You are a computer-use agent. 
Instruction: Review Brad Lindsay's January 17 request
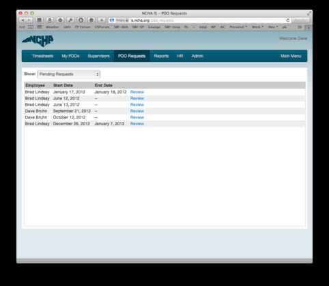137,92
